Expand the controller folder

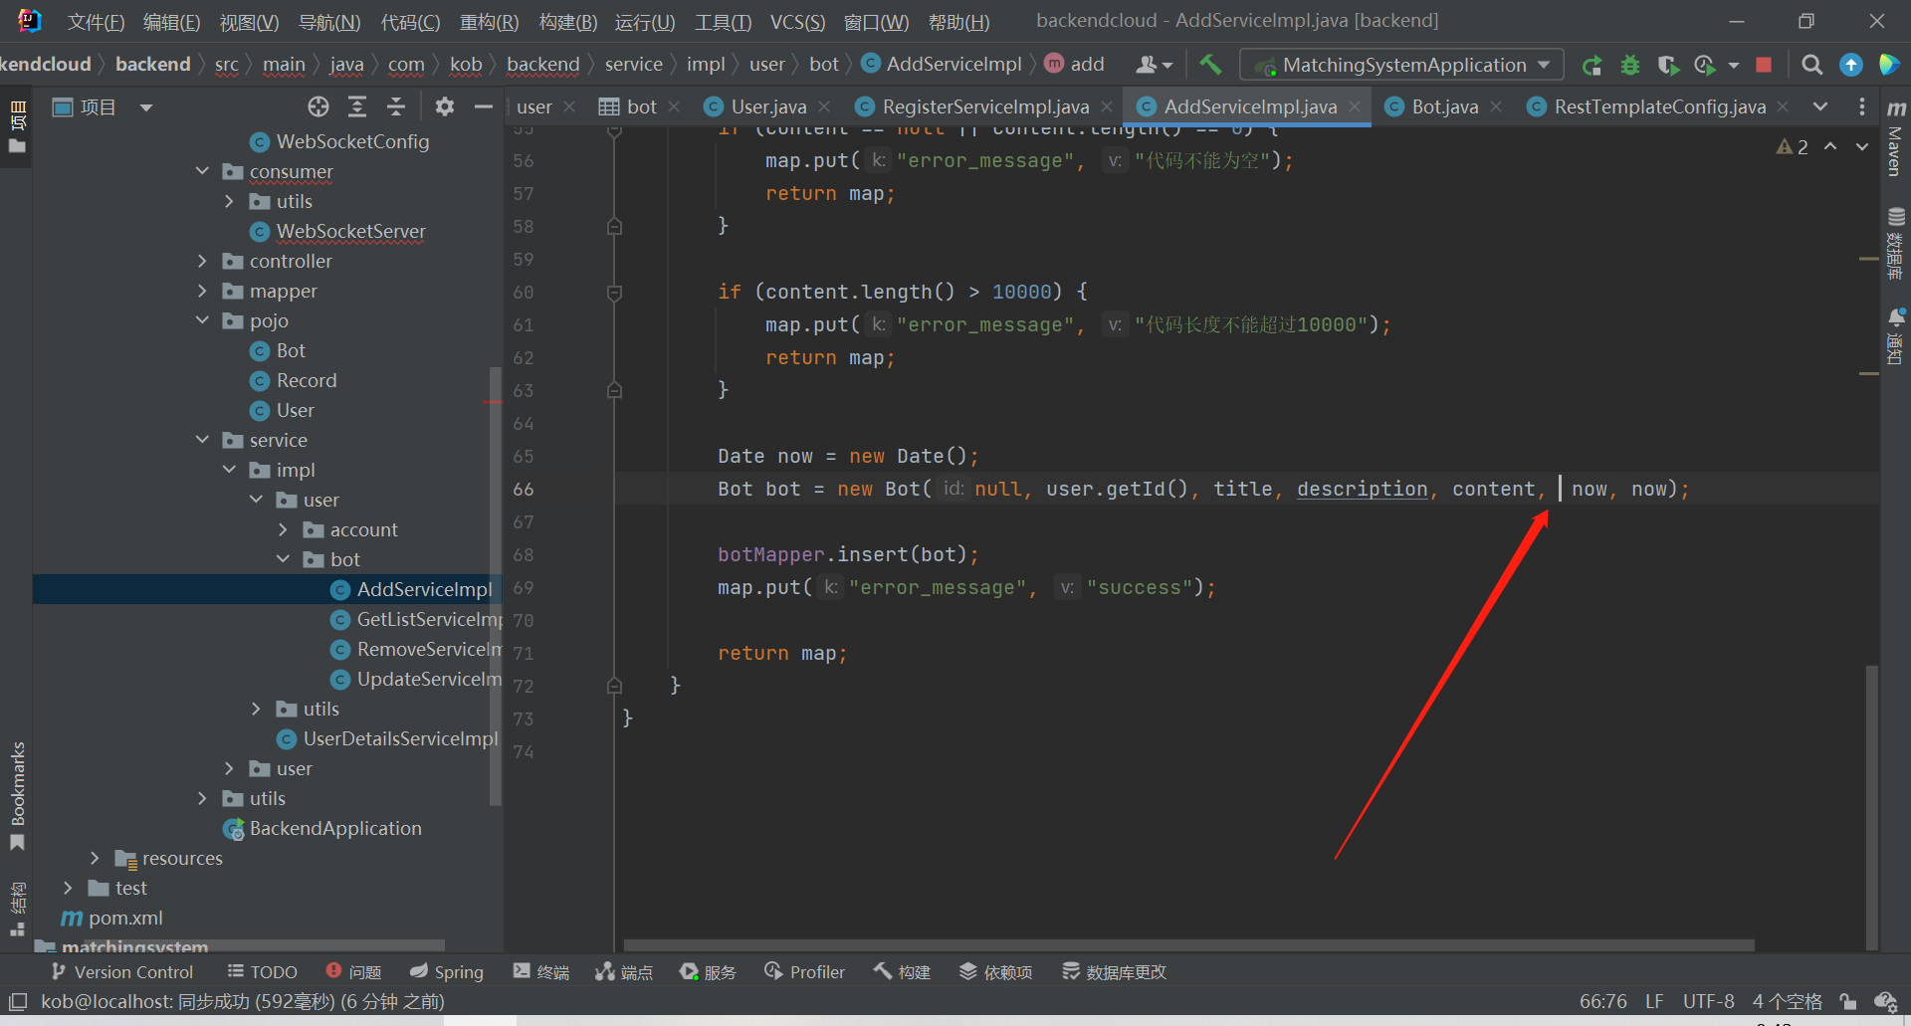tap(202, 261)
